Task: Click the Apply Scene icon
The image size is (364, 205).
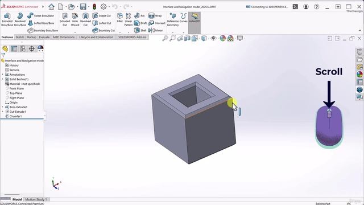Action: click(x=230, y=38)
